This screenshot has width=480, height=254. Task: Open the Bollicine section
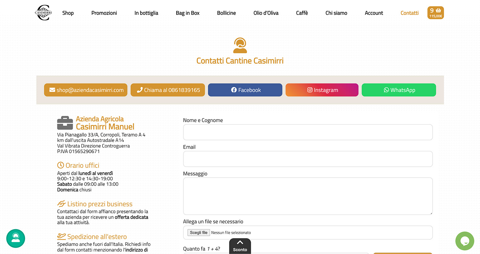pyautogui.click(x=226, y=13)
